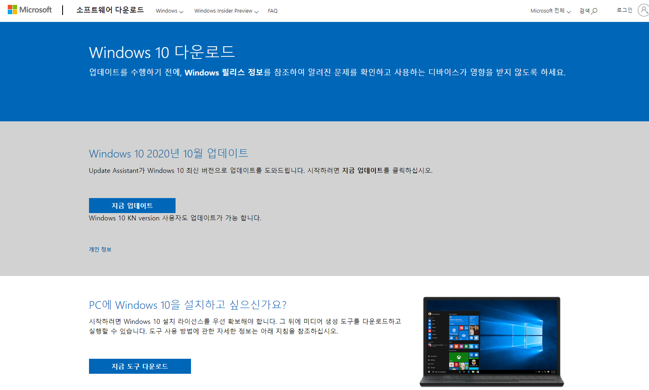This screenshot has height=390, width=649.
Task: Click the Windows 10 KN version note text
Action: (x=175, y=218)
